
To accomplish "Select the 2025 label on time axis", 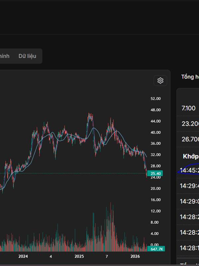I will (79, 256).
